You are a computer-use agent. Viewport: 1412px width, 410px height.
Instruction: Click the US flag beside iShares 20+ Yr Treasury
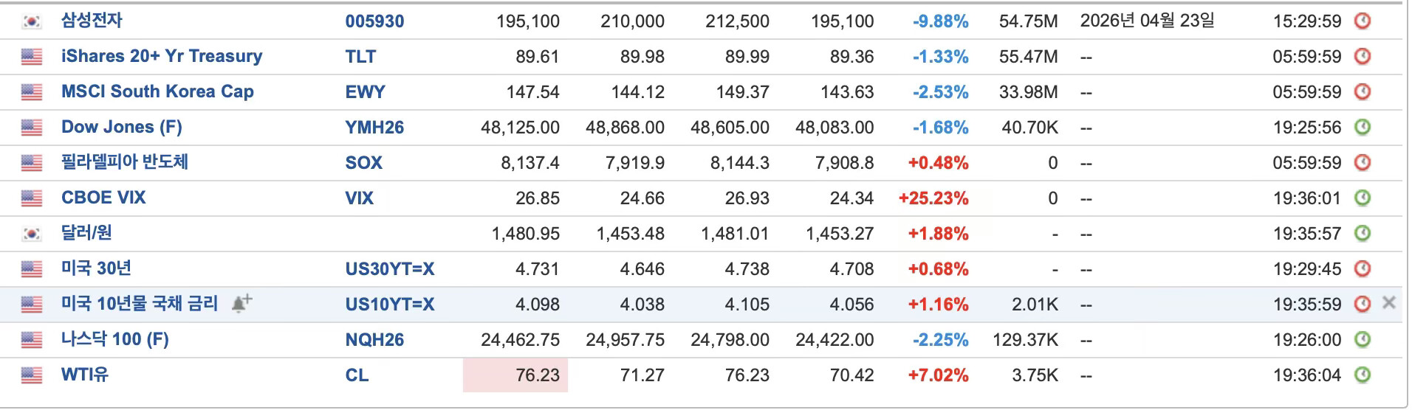pyautogui.click(x=32, y=57)
